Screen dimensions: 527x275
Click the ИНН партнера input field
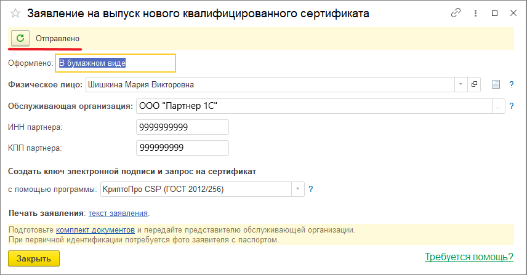182,127
